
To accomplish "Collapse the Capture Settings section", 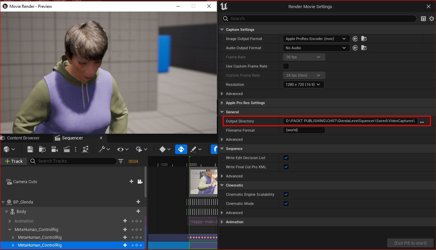I will 222,30.
